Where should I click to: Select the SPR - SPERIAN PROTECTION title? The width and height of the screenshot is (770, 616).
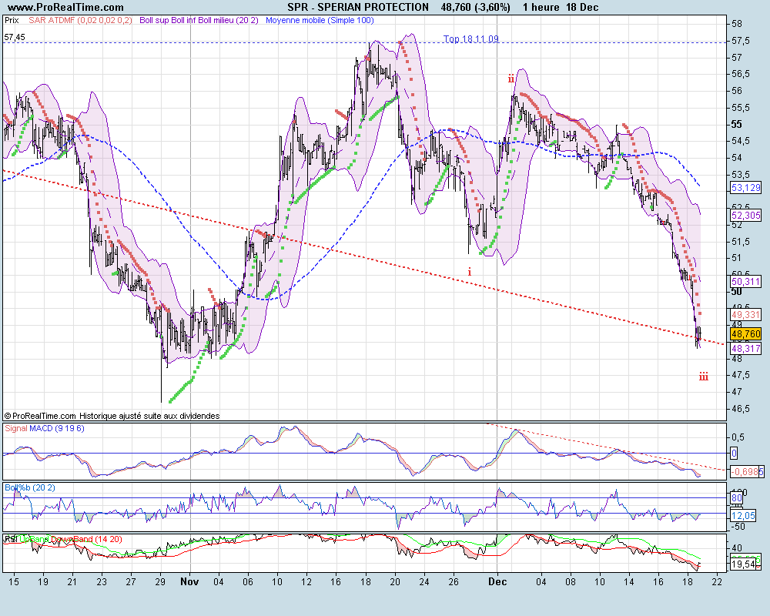coord(358,8)
